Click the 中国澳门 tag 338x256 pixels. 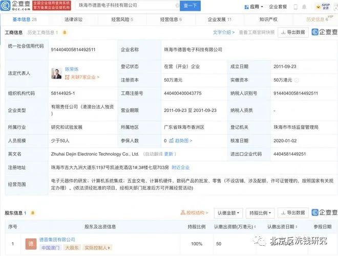pos(50,248)
